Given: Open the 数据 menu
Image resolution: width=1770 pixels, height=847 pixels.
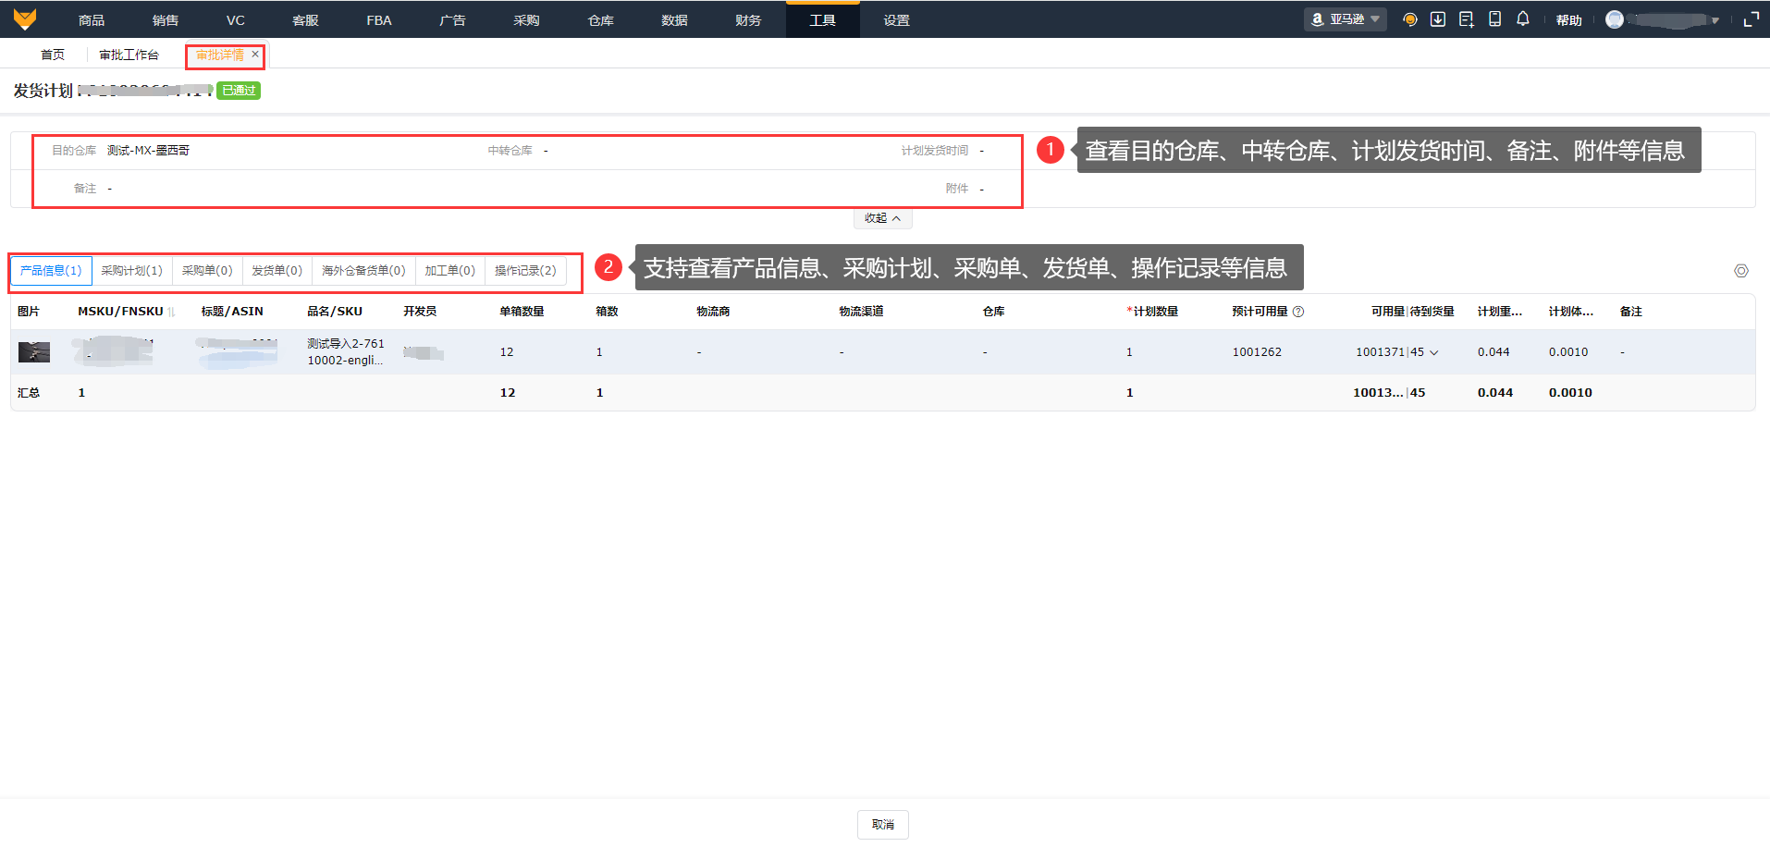Looking at the screenshot, I should (x=674, y=19).
